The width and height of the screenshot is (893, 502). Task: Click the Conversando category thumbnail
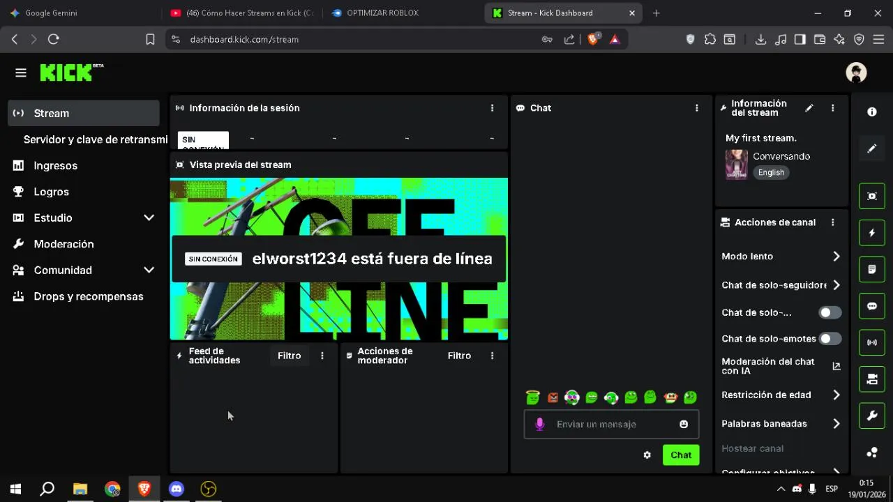[736, 165]
